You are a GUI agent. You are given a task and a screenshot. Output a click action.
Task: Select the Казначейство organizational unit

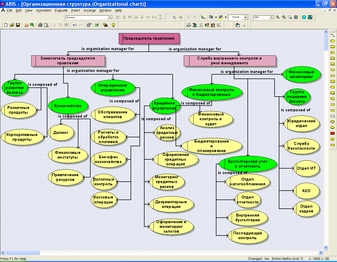68,106
